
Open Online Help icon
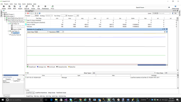175,6
